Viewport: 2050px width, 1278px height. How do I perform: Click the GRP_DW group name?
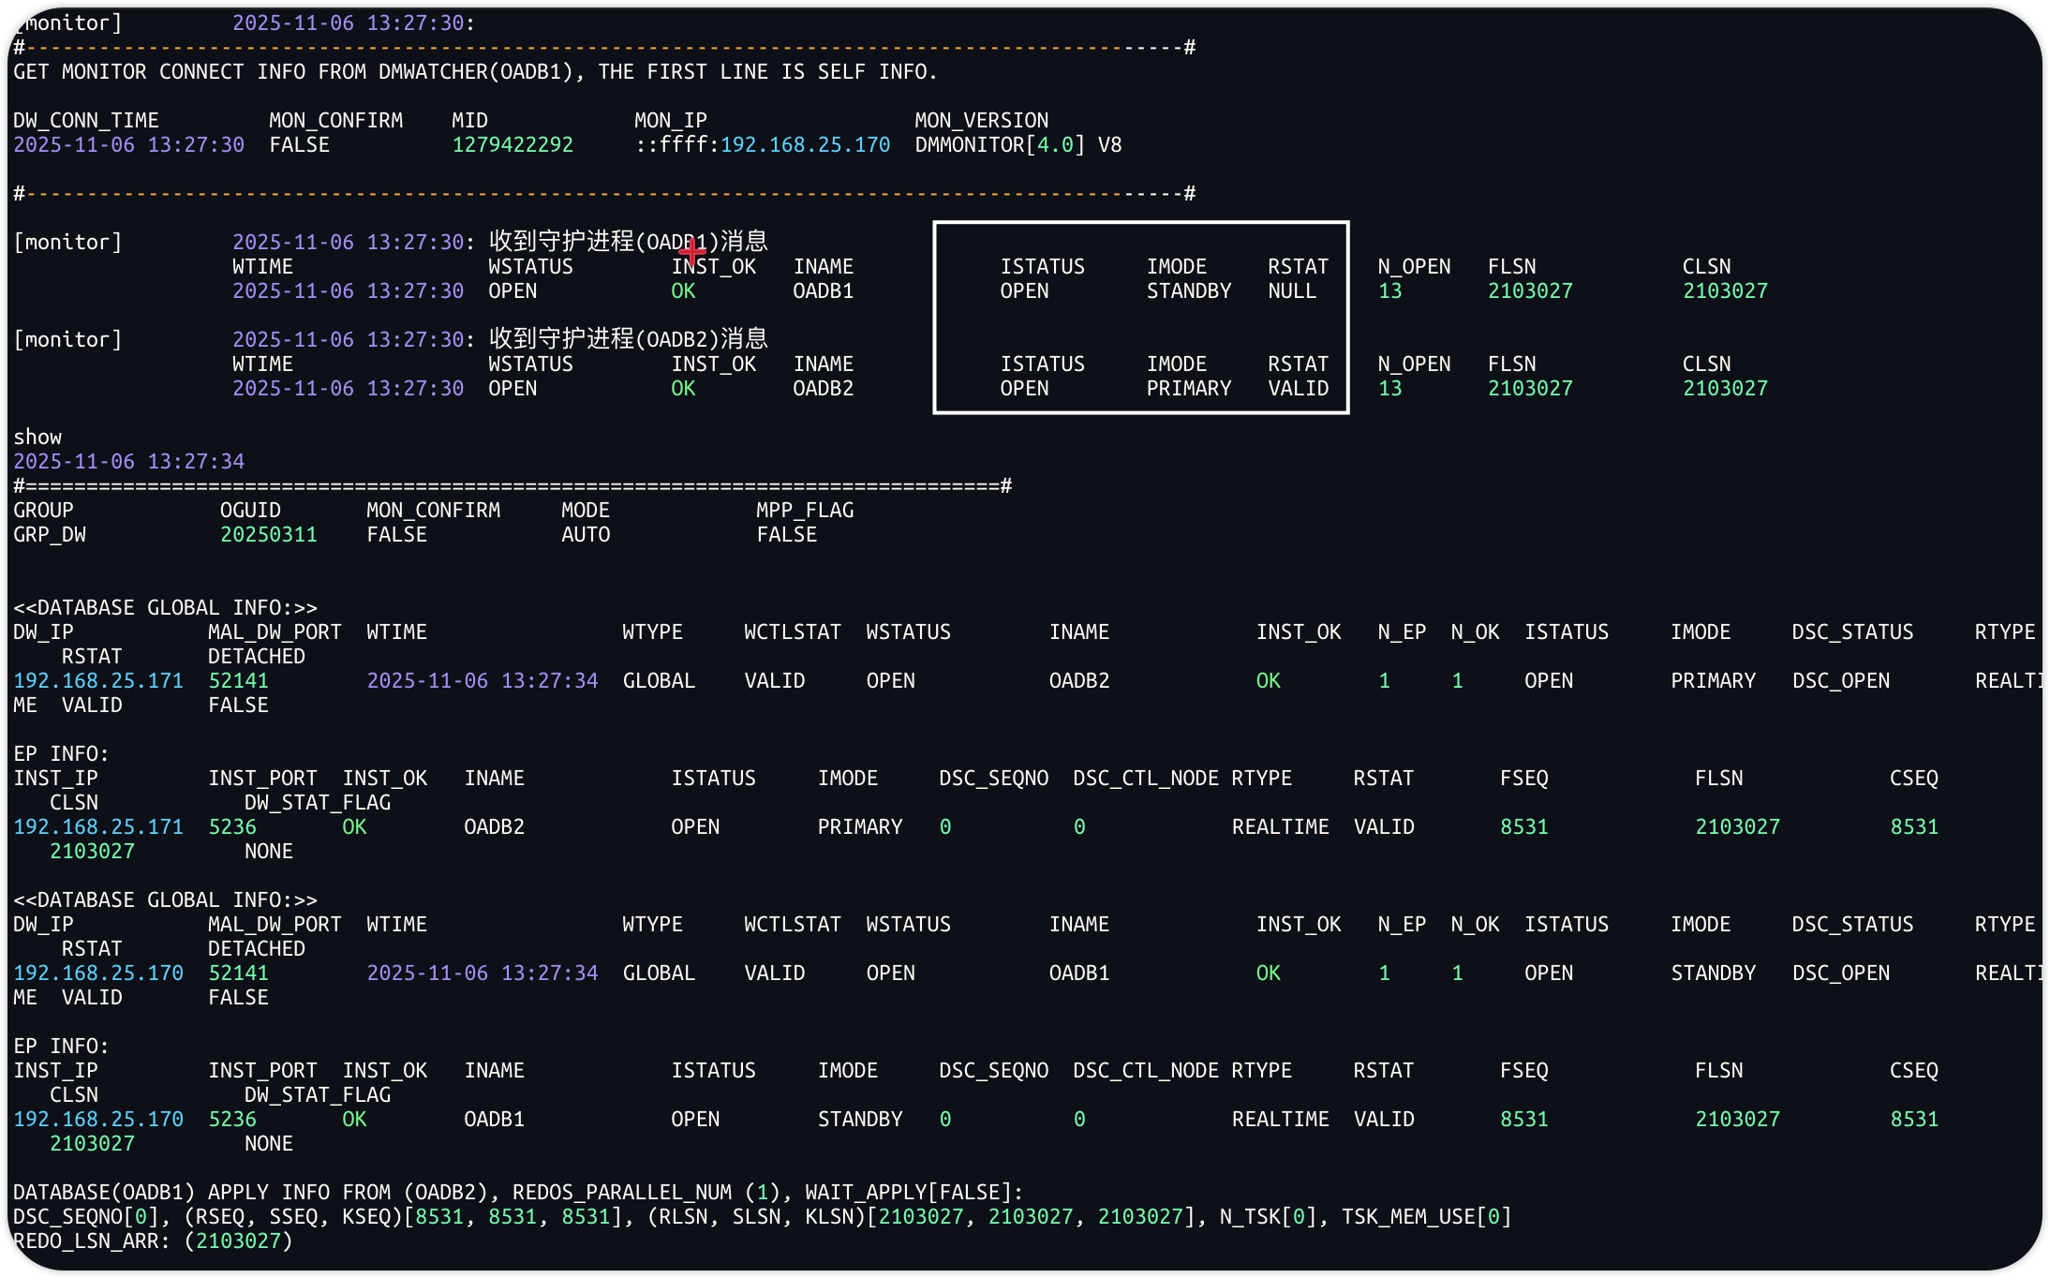[x=50, y=535]
